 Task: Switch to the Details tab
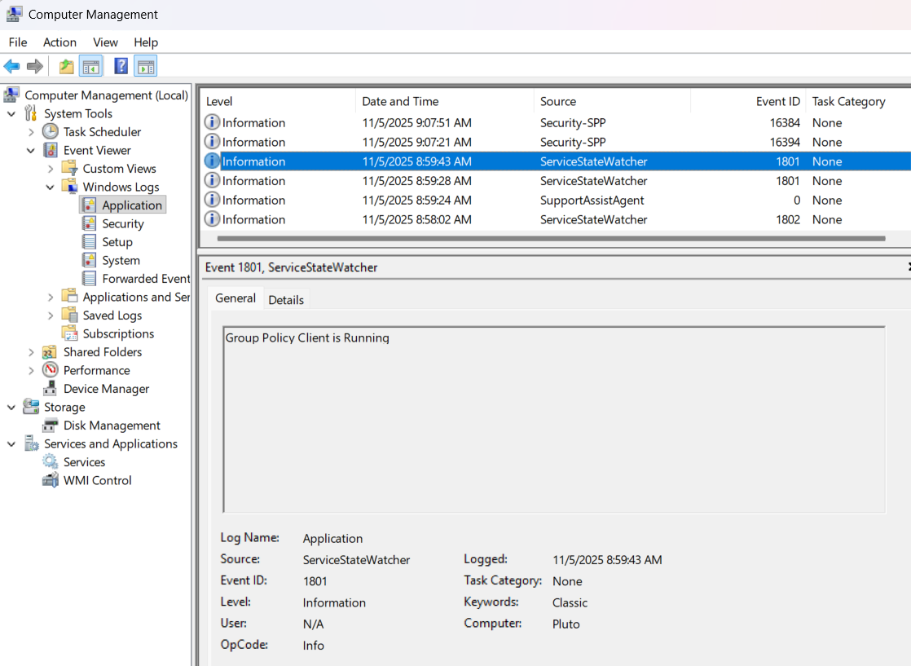click(286, 300)
